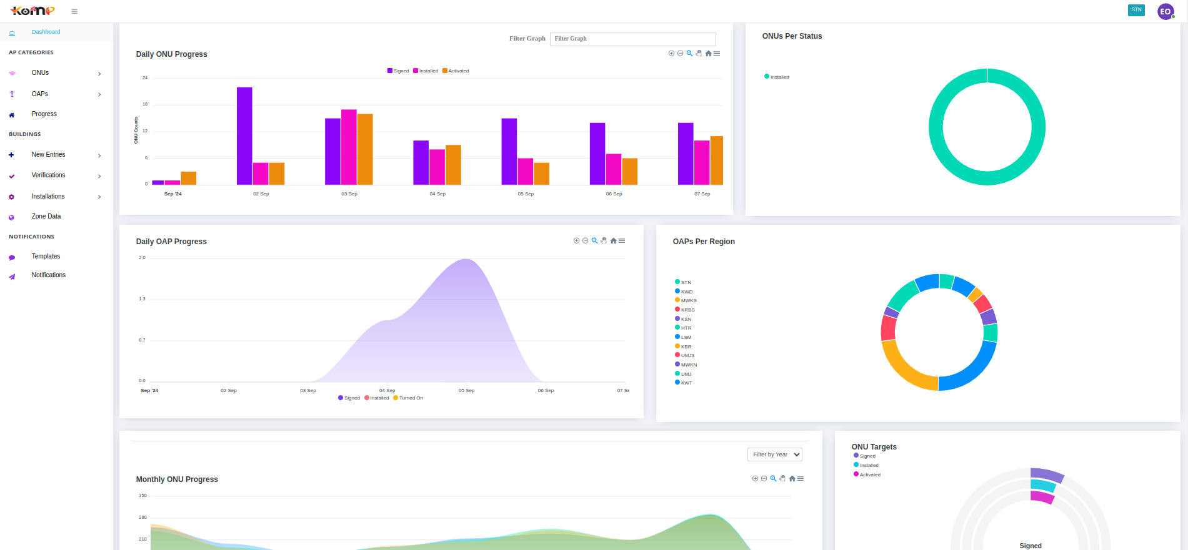Toggle Installed legend in ONUs Per Status
Screen dimensions: 1188x550
click(x=777, y=77)
